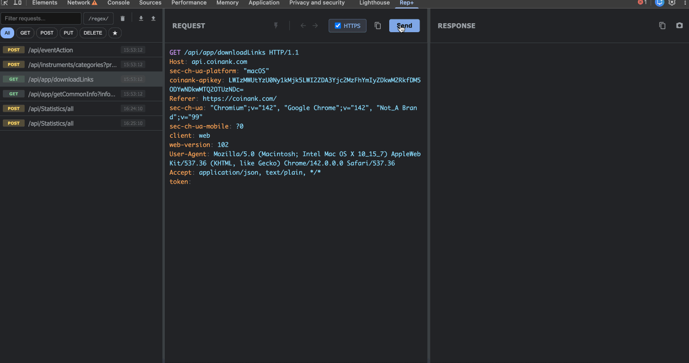Toggle the device toolbar icon
The height and width of the screenshot is (363, 689).
pos(18,2)
